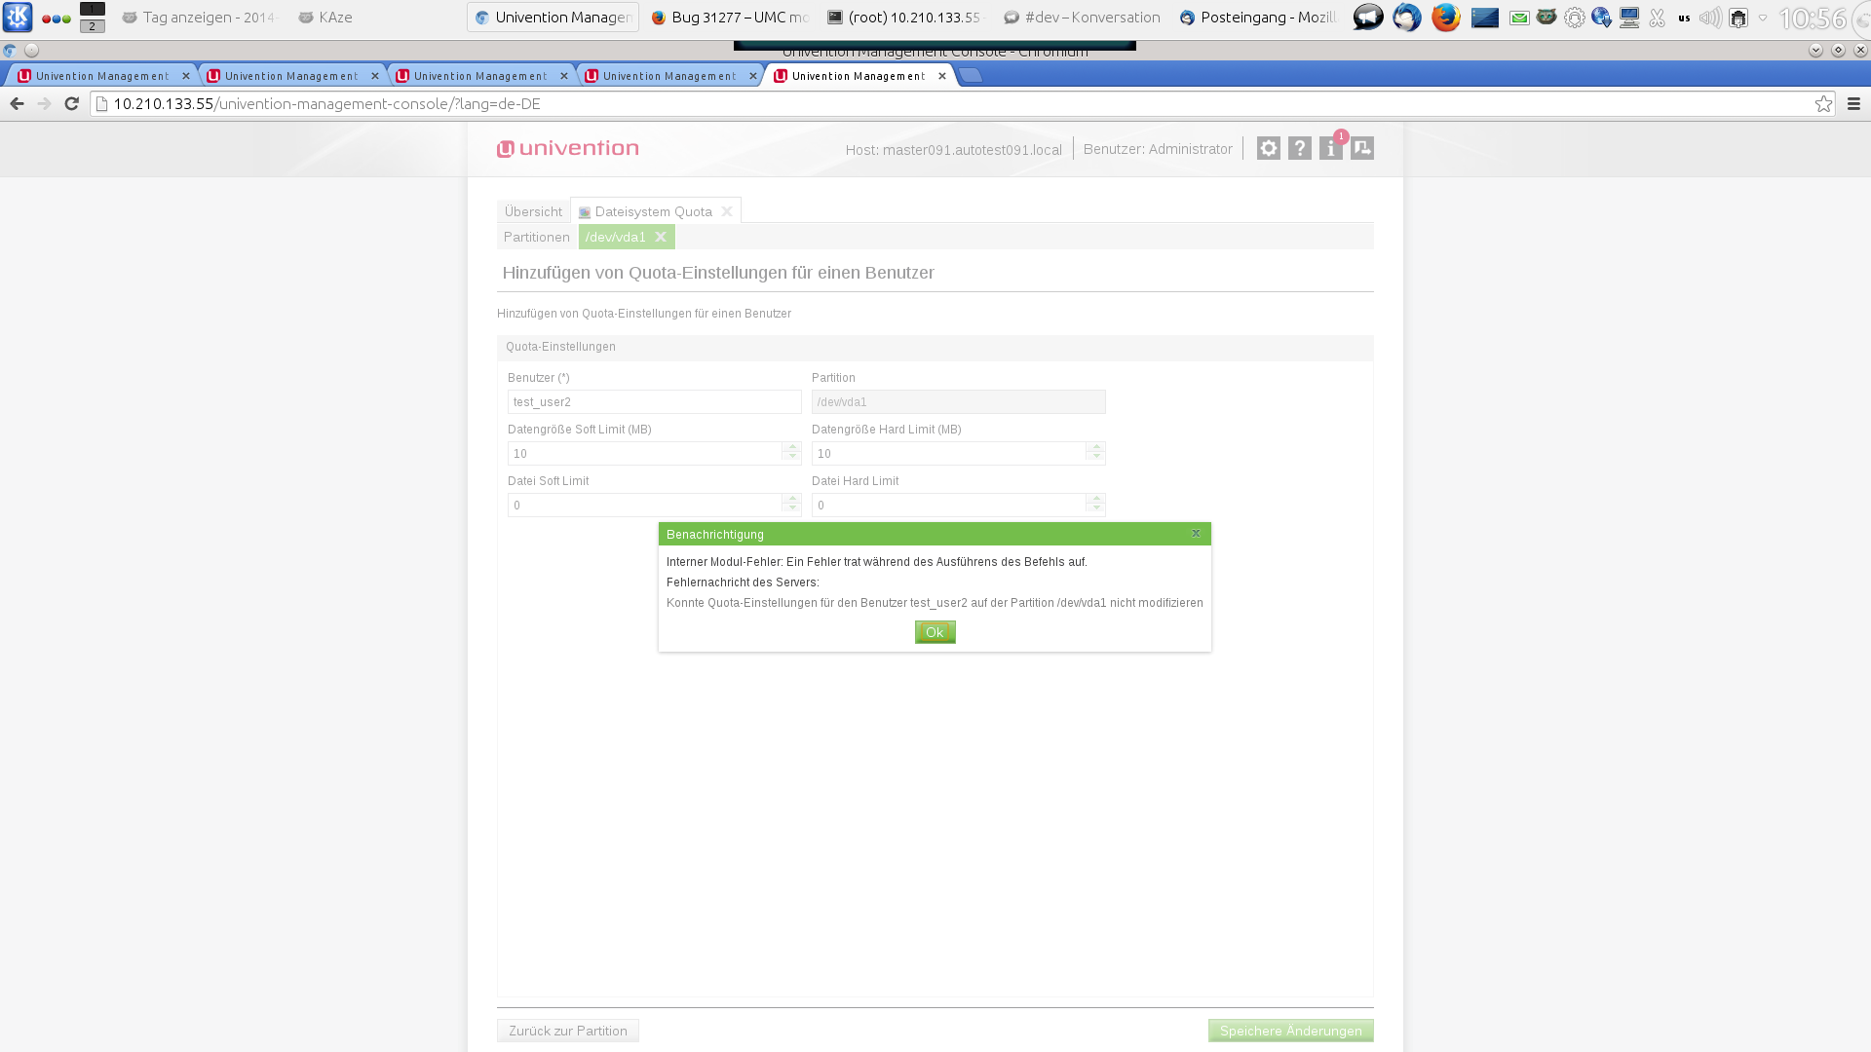Bookmark the page with the star icon
1871x1052 pixels.
tap(1823, 103)
